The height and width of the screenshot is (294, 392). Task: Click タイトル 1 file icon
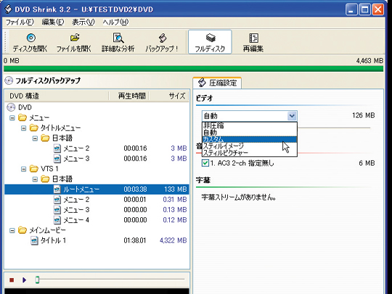click(34, 240)
